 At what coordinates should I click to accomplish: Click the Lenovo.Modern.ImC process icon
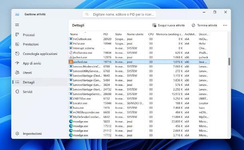click(71, 66)
